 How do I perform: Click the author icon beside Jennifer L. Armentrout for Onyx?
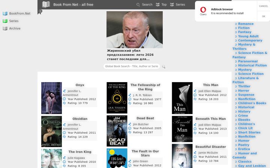point(64,91)
